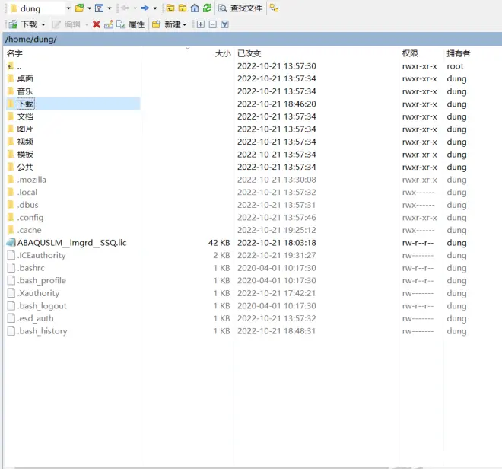Viewport: 502px width, 469px height.
Task: Click the 42 KB size cell
Action: click(x=219, y=243)
